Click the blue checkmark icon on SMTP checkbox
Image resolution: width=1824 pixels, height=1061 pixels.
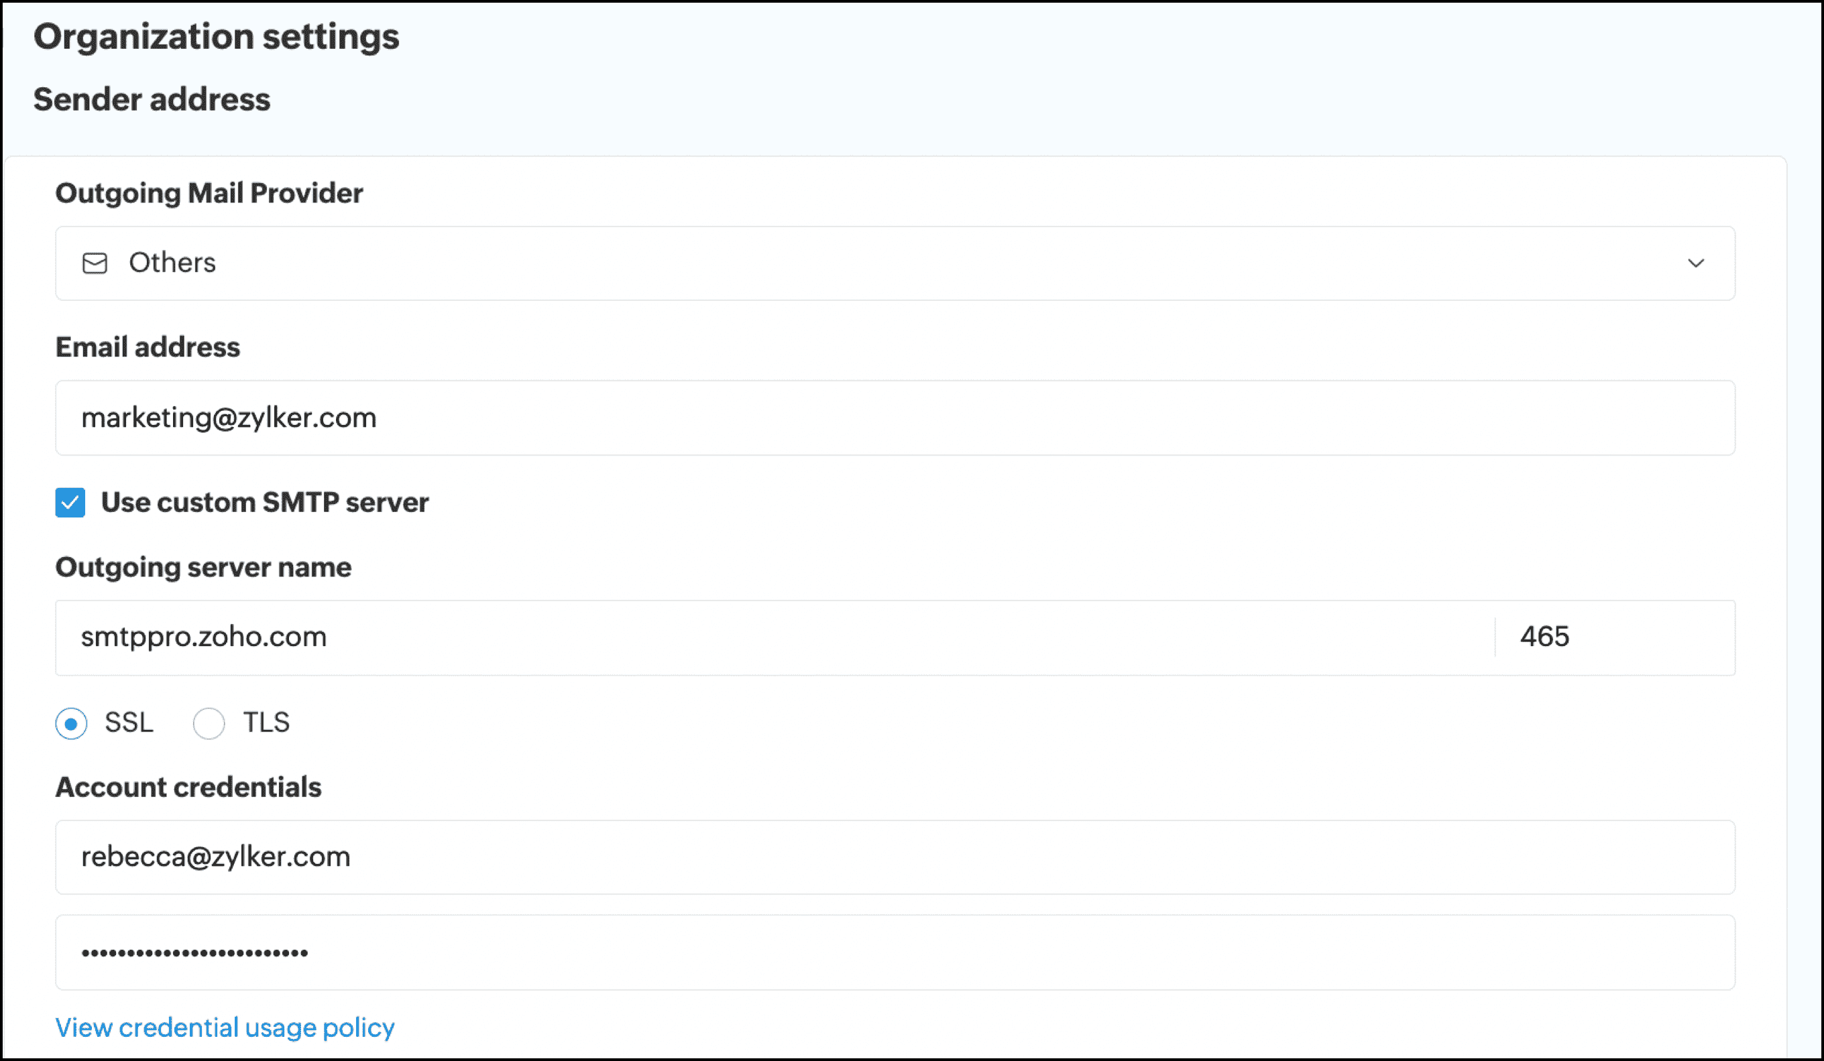pyautogui.click(x=70, y=503)
